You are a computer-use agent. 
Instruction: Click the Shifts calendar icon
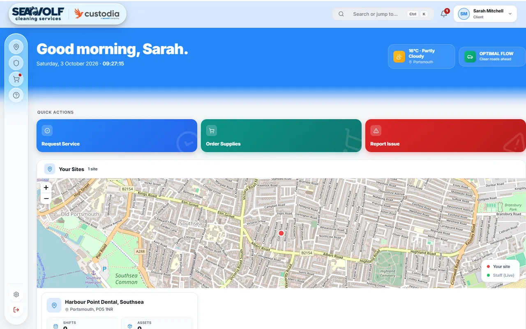click(x=55, y=326)
